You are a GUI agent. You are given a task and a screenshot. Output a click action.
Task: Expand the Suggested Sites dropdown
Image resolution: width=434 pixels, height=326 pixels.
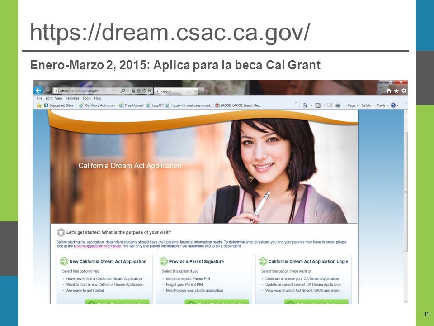coord(75,105)
